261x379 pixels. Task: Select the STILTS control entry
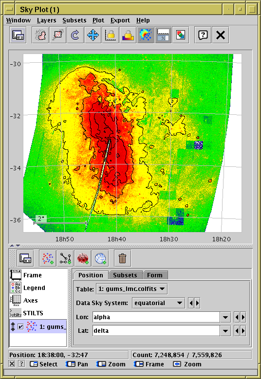click(38, 313)
